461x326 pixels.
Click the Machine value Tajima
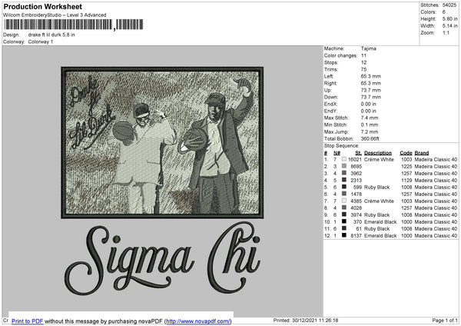(368, 48)
